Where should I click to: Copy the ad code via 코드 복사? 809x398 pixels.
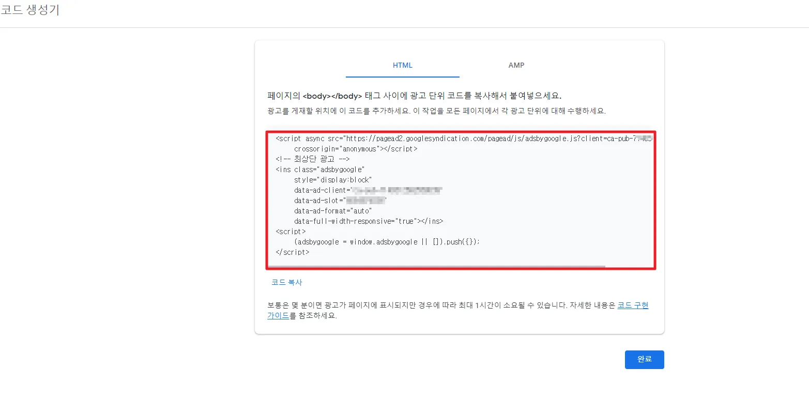286,283
